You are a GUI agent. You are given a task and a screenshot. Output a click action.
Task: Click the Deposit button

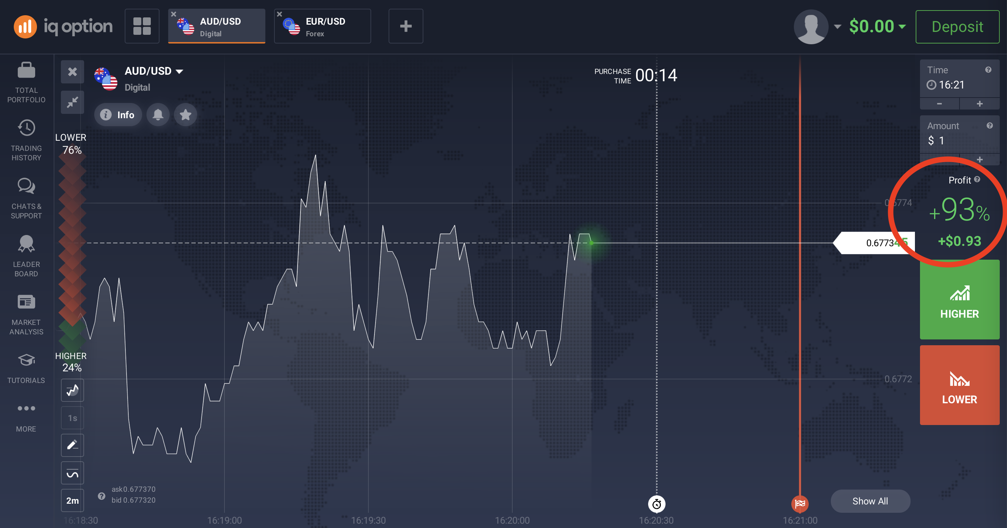(957, 26)
